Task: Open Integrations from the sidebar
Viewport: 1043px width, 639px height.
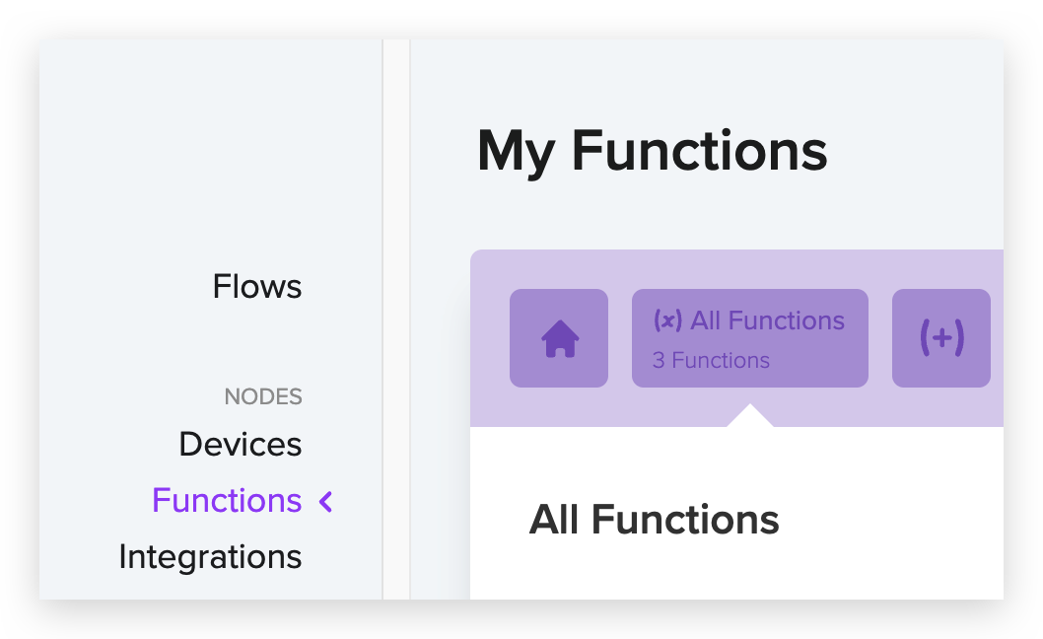Action: (x=210, y=557)
